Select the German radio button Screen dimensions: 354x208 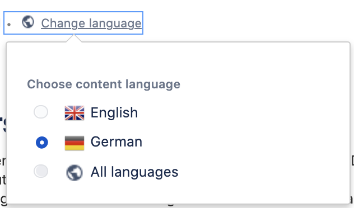coord(42,143)
